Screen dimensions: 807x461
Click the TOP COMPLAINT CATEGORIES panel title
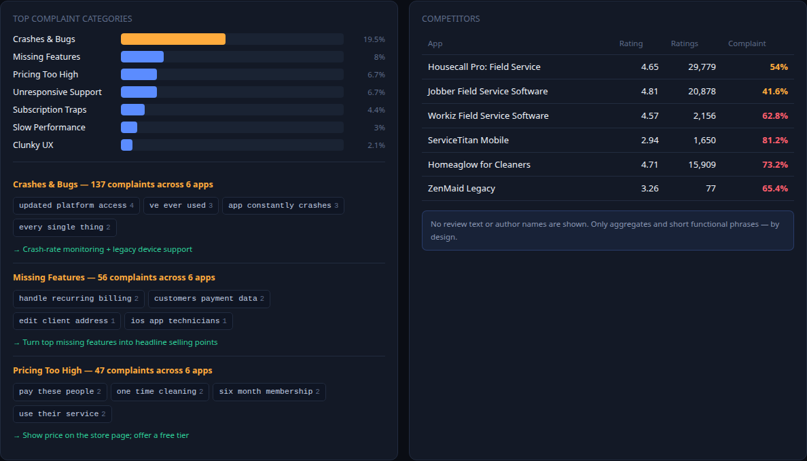pyautogui.click(x=73, y=19)
